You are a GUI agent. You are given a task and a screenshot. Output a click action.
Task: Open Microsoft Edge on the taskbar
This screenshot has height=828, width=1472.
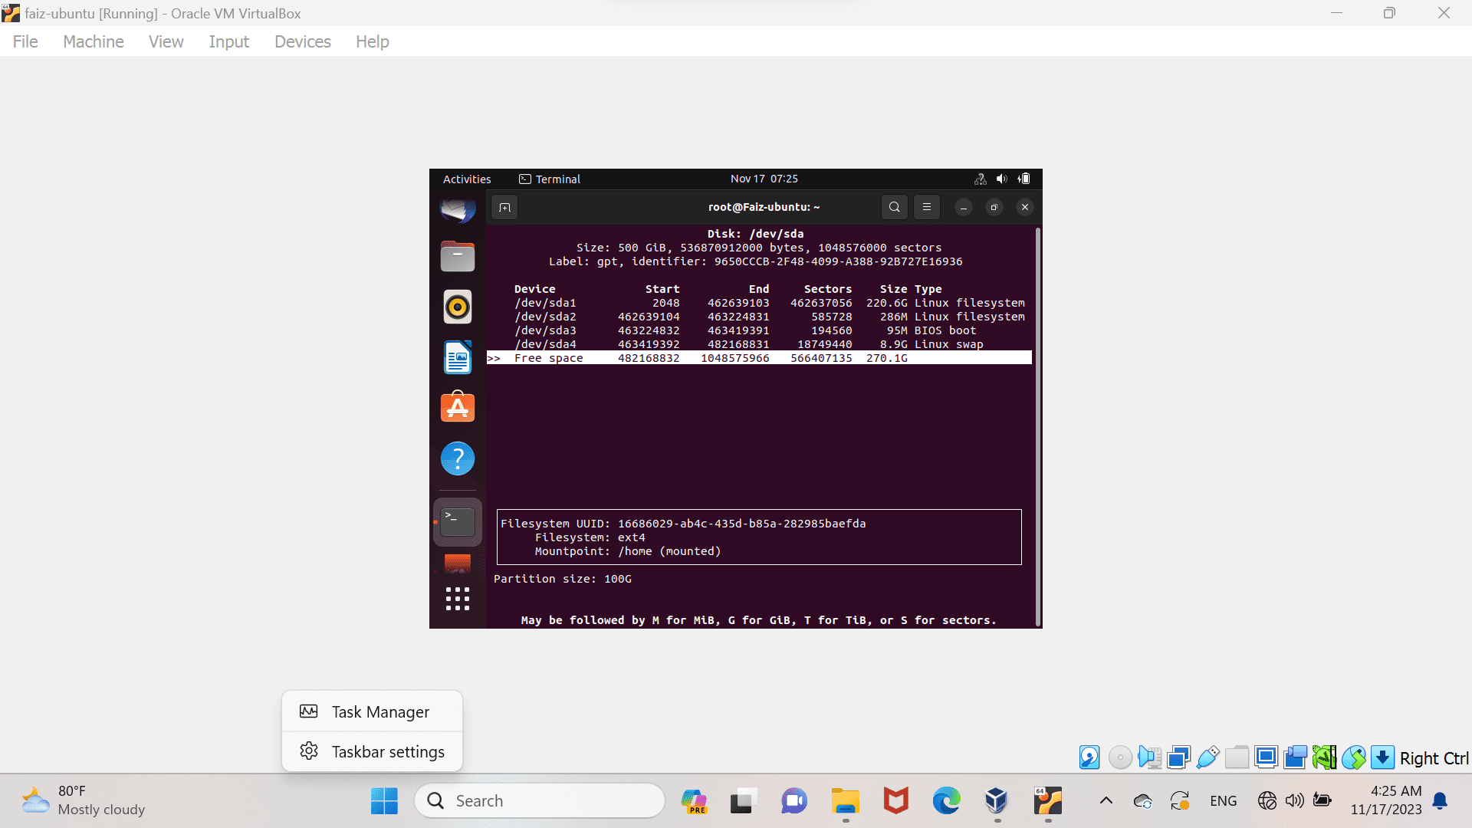pyautogui.click(x=946, y=801)
